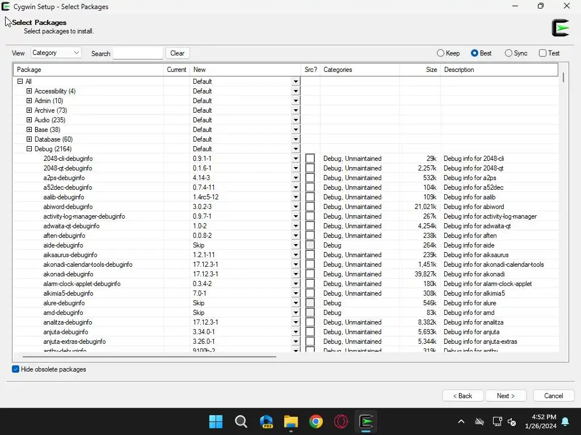Image resolution: width=581 pixels, height=435 pixels.
Task: Uncheck Hide obsolete packages
Action: click(x=15, y=369)
